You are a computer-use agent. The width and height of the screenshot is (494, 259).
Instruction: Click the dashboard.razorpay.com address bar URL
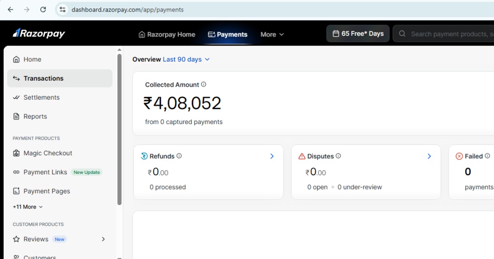click(128, 9)
